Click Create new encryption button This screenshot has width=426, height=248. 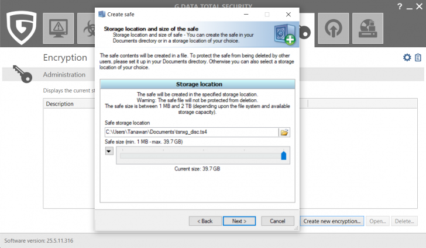(x=332, y=221)
